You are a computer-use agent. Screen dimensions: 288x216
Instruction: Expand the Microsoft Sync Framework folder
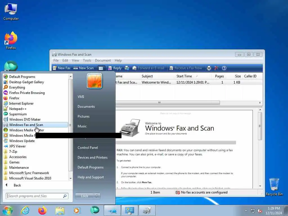click(36, 173)
